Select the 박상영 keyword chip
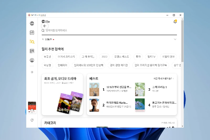The height and width of the screenshot is (140, 210). pyautogui.click(x=47, y=65)
